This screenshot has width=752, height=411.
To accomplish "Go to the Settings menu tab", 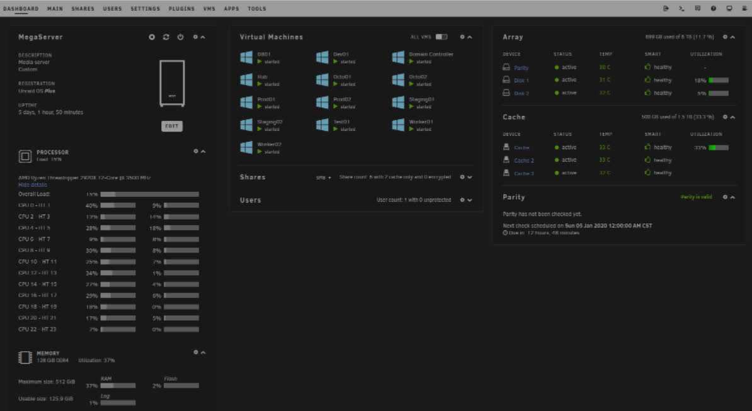I will click(x=145, y=9).
